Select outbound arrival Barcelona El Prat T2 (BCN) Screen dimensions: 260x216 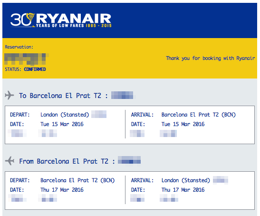point(199,115)
